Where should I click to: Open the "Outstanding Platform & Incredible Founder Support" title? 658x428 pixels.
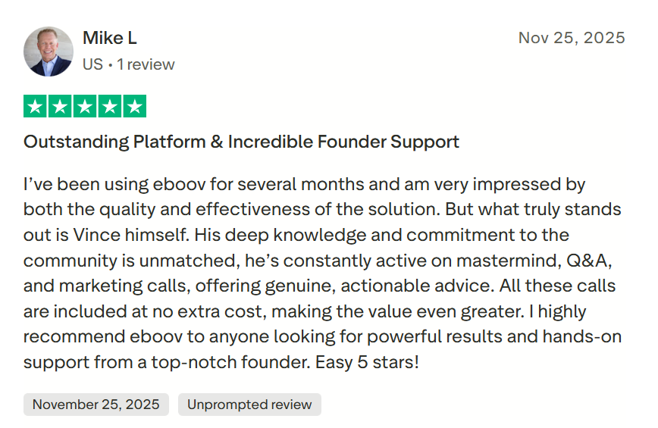click(x=241, y=142)
